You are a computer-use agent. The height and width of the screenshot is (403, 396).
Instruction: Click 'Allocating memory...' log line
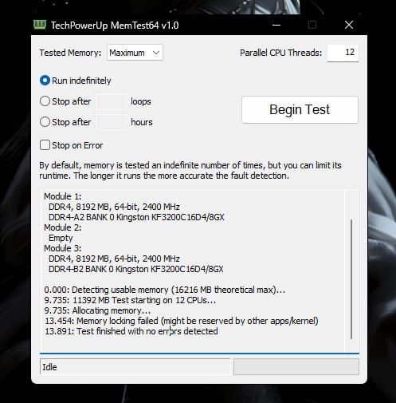(x=97, y=310)
